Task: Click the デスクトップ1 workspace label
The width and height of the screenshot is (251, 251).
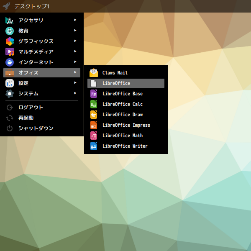Action: 32,6
